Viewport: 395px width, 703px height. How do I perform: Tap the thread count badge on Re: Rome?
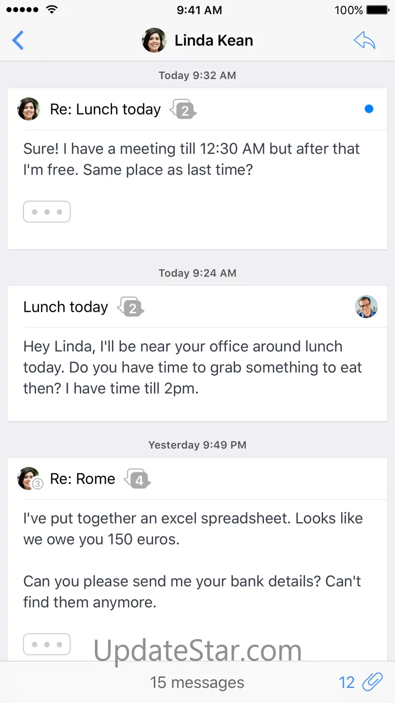138,479
